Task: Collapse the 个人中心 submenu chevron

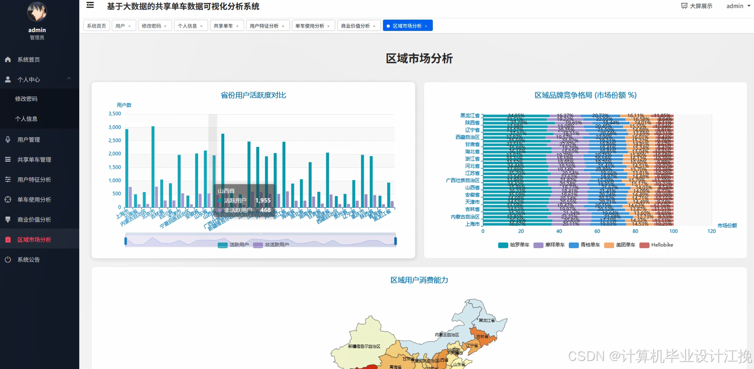Action: (x=69, y=79)
